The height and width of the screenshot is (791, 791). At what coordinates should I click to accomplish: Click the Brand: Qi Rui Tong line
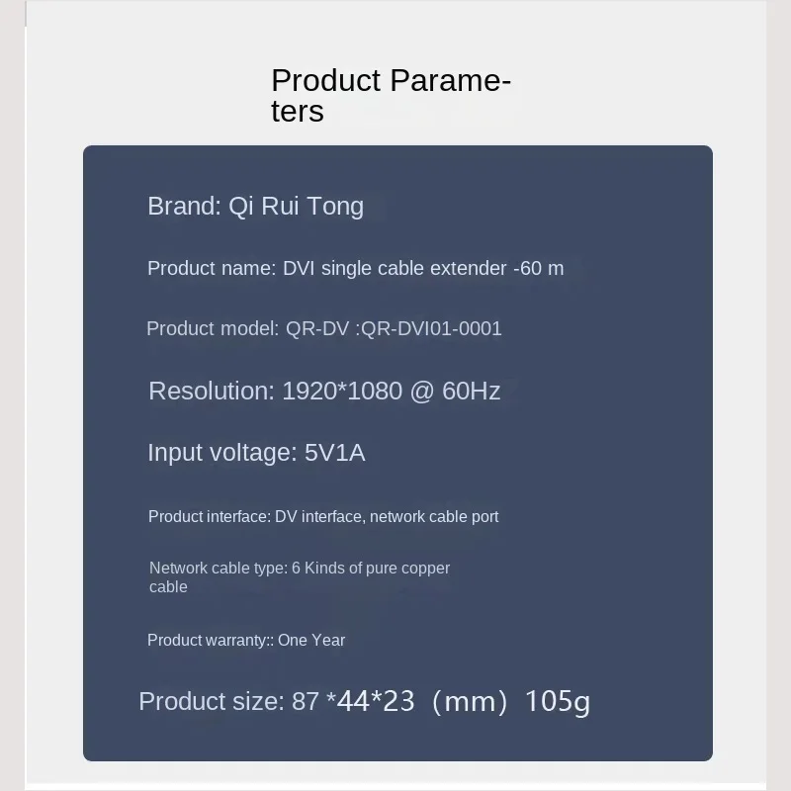coord(255,206)
